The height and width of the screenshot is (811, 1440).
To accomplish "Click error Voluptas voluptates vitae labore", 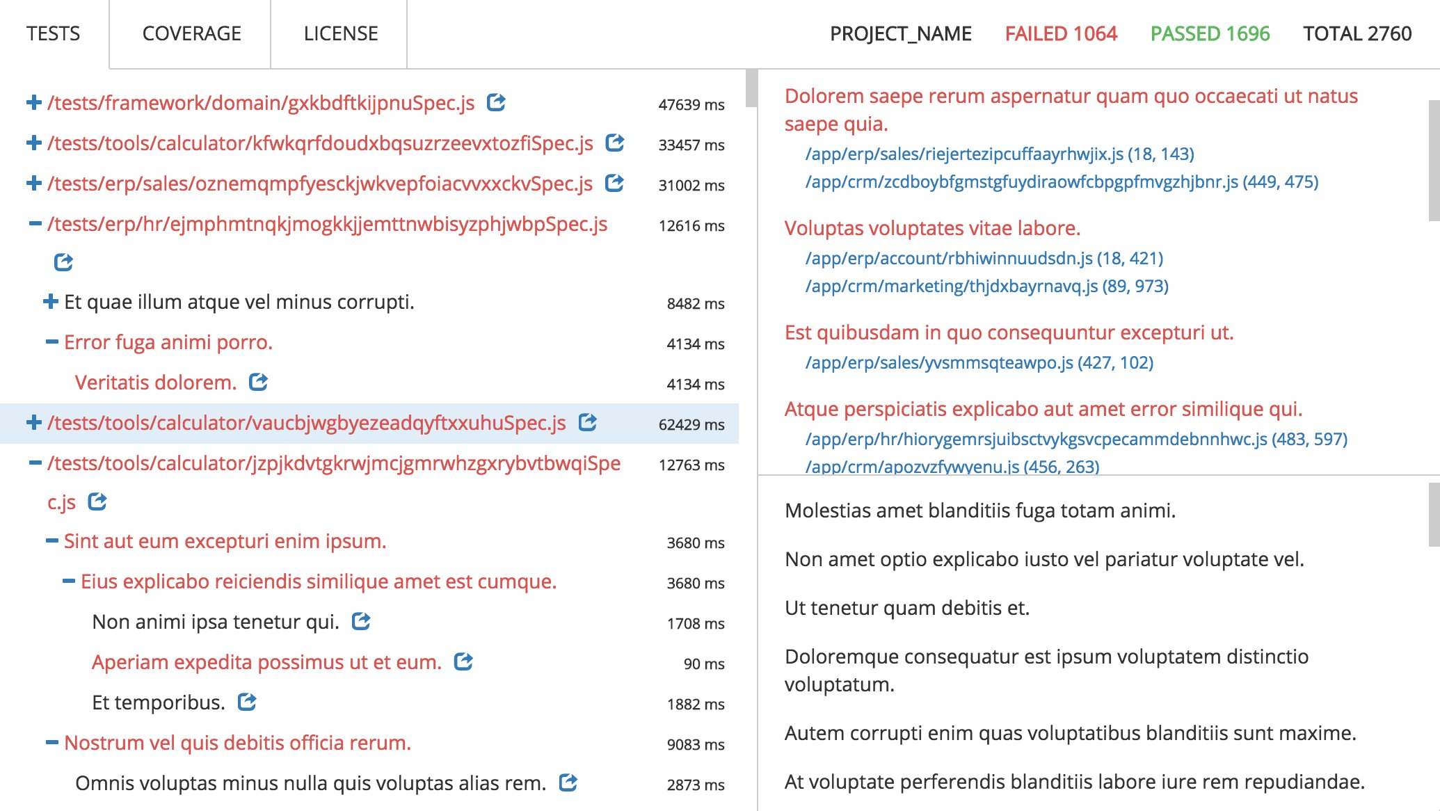I will point(933,227).
